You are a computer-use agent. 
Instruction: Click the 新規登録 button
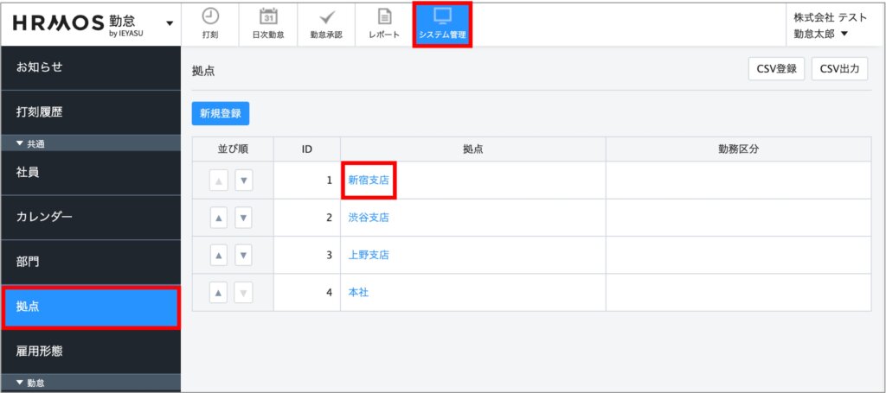(221, 112)
